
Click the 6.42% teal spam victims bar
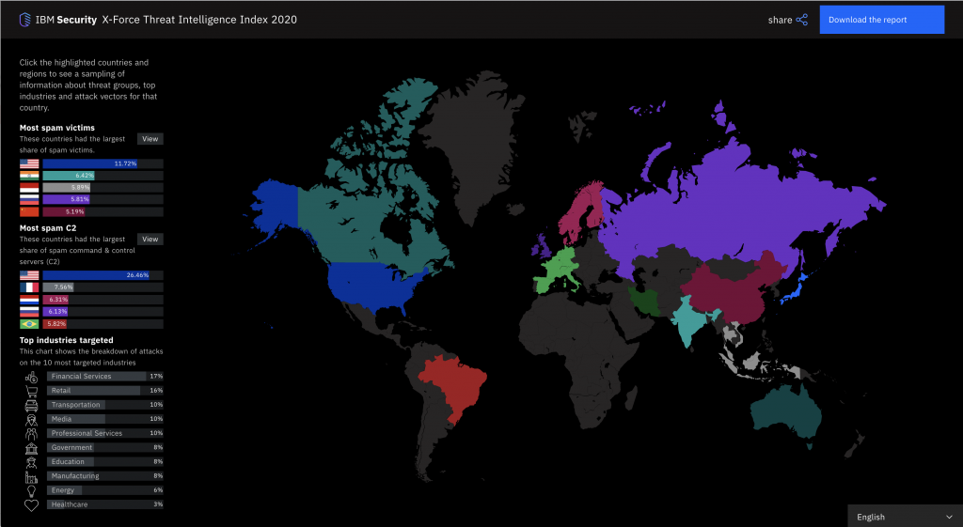click(x=68, y=176)
